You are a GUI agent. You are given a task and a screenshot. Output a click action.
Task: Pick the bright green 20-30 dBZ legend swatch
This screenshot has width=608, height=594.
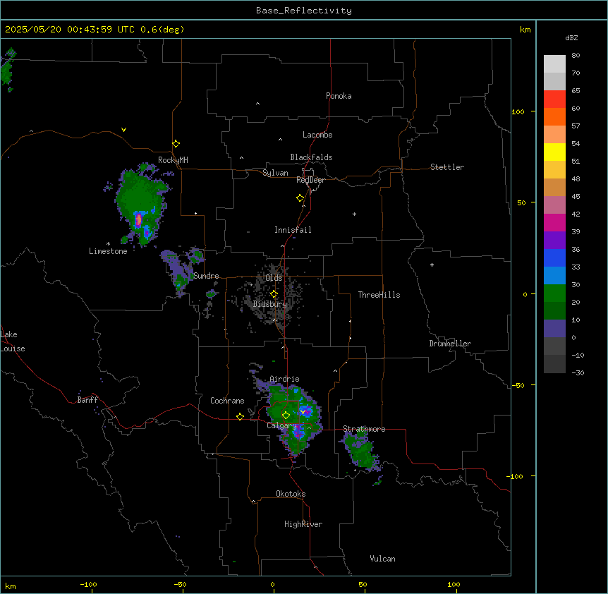554,293
